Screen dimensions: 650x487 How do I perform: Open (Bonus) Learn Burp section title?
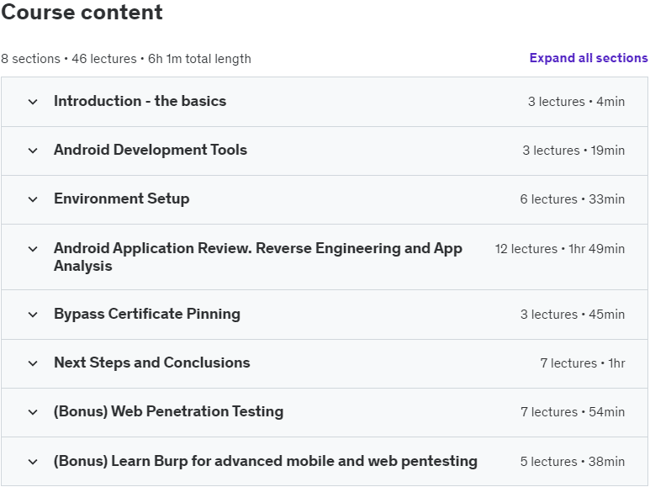coord(266,461)
